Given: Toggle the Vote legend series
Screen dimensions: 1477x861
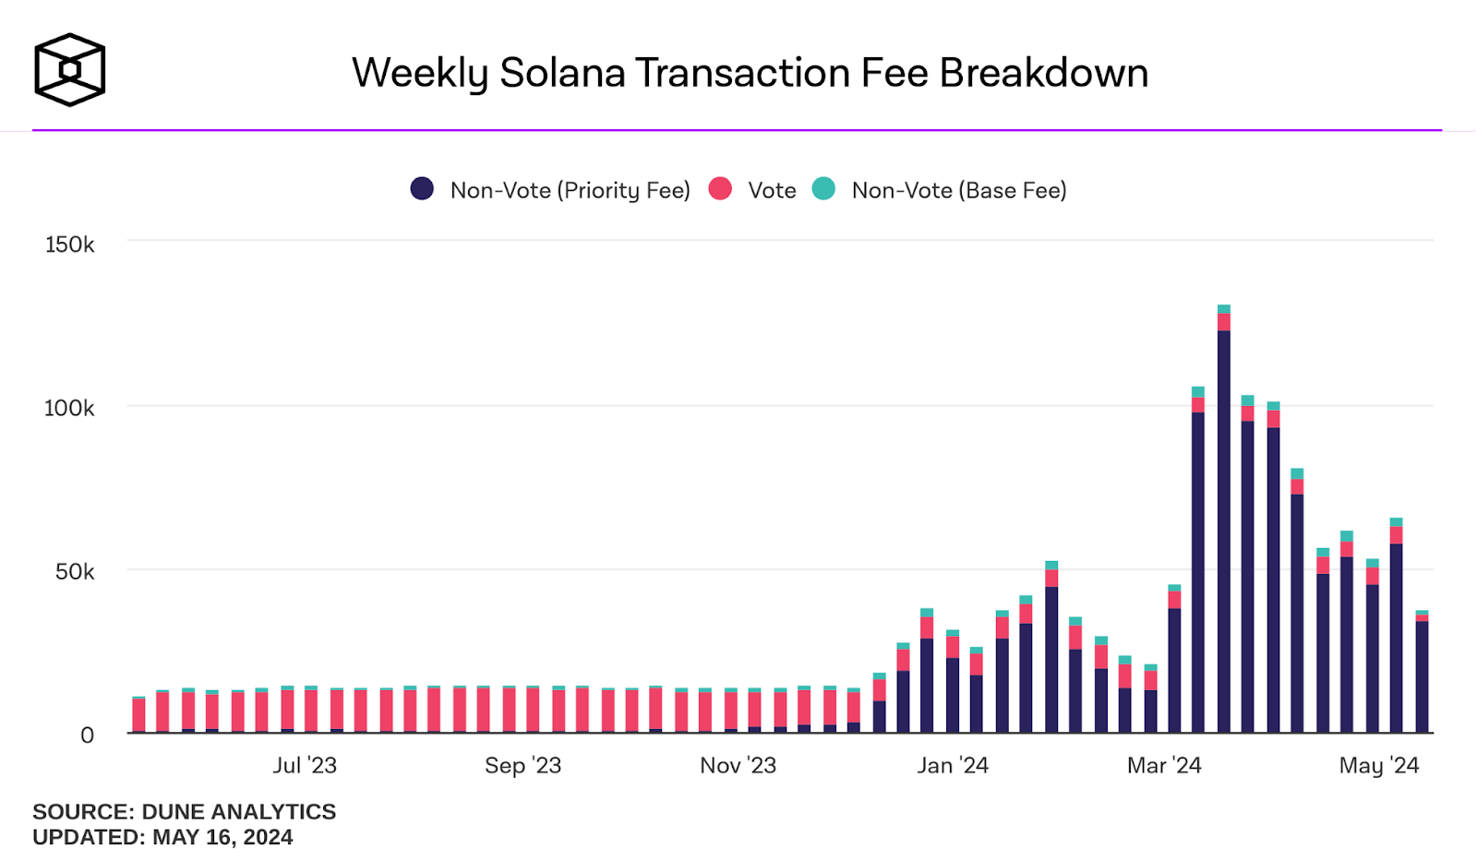Looking at the screenshot, I should point(772,190).
